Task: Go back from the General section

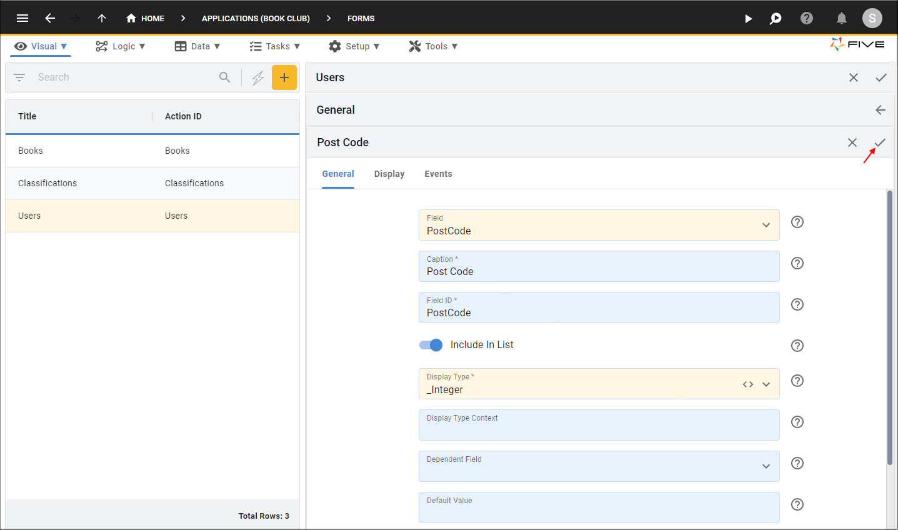Action: coord(881,110)
